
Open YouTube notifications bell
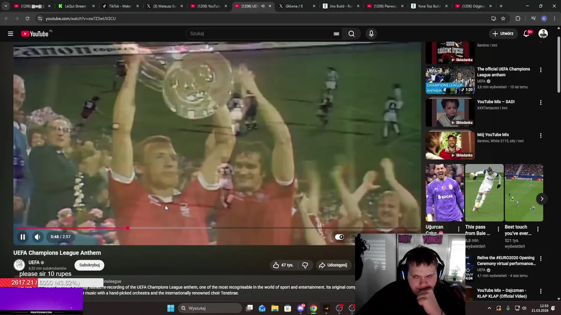pos(526,34)
